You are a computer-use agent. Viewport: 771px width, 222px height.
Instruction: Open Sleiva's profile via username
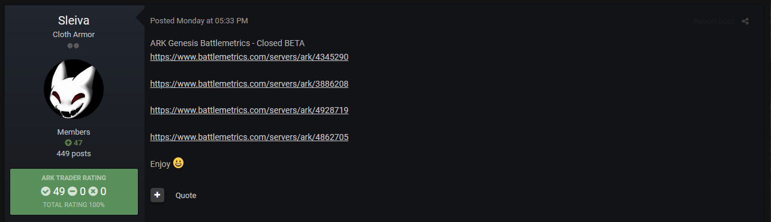point(74,21)
